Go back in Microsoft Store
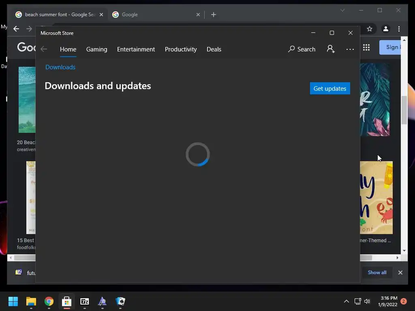 point(44,49)
